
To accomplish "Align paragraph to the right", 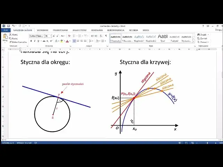I will click(x=82, y=41).
